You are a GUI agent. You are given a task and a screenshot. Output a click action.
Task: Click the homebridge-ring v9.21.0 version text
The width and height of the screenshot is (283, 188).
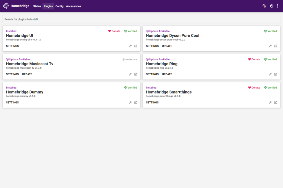tap(159, 68)
